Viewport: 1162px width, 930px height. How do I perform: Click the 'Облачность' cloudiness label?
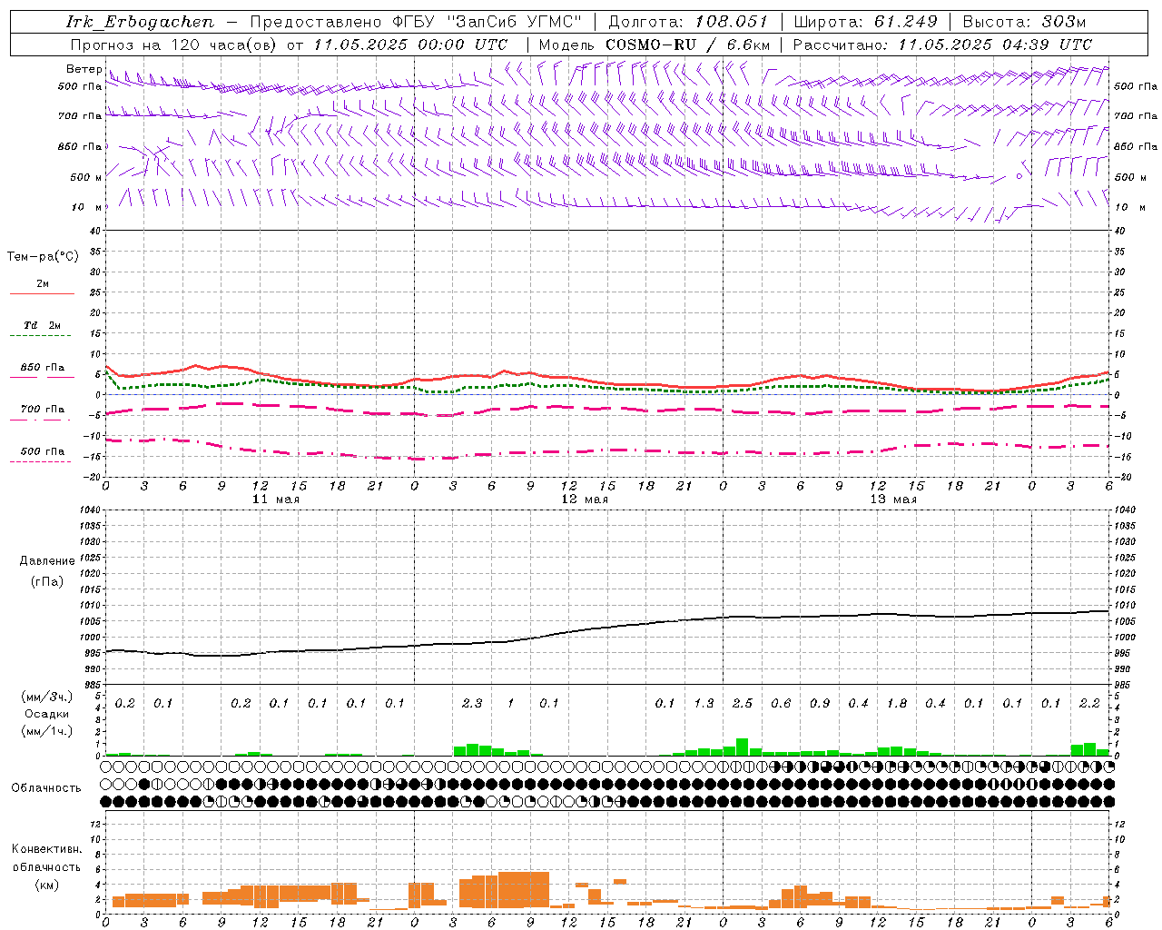pos(45,788)
